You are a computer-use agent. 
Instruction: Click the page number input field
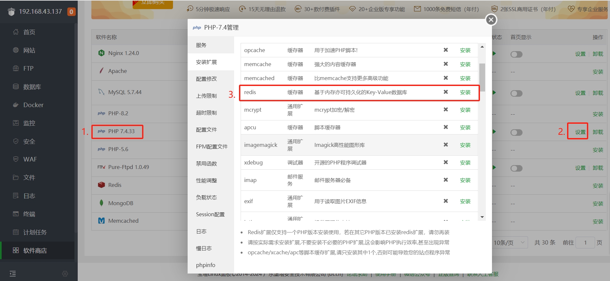(x=585, y=243)
